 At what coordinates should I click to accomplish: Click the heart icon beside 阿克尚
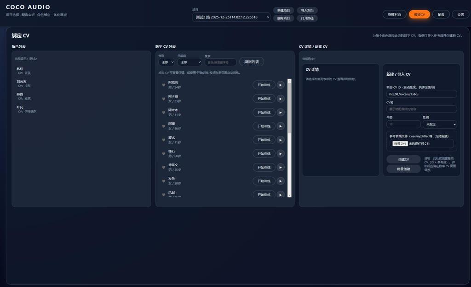164,85
